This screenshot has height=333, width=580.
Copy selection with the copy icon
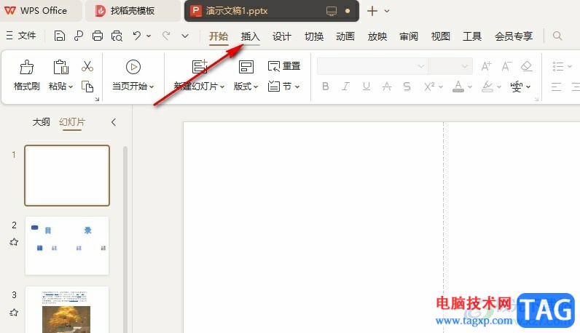click(87, 87)
